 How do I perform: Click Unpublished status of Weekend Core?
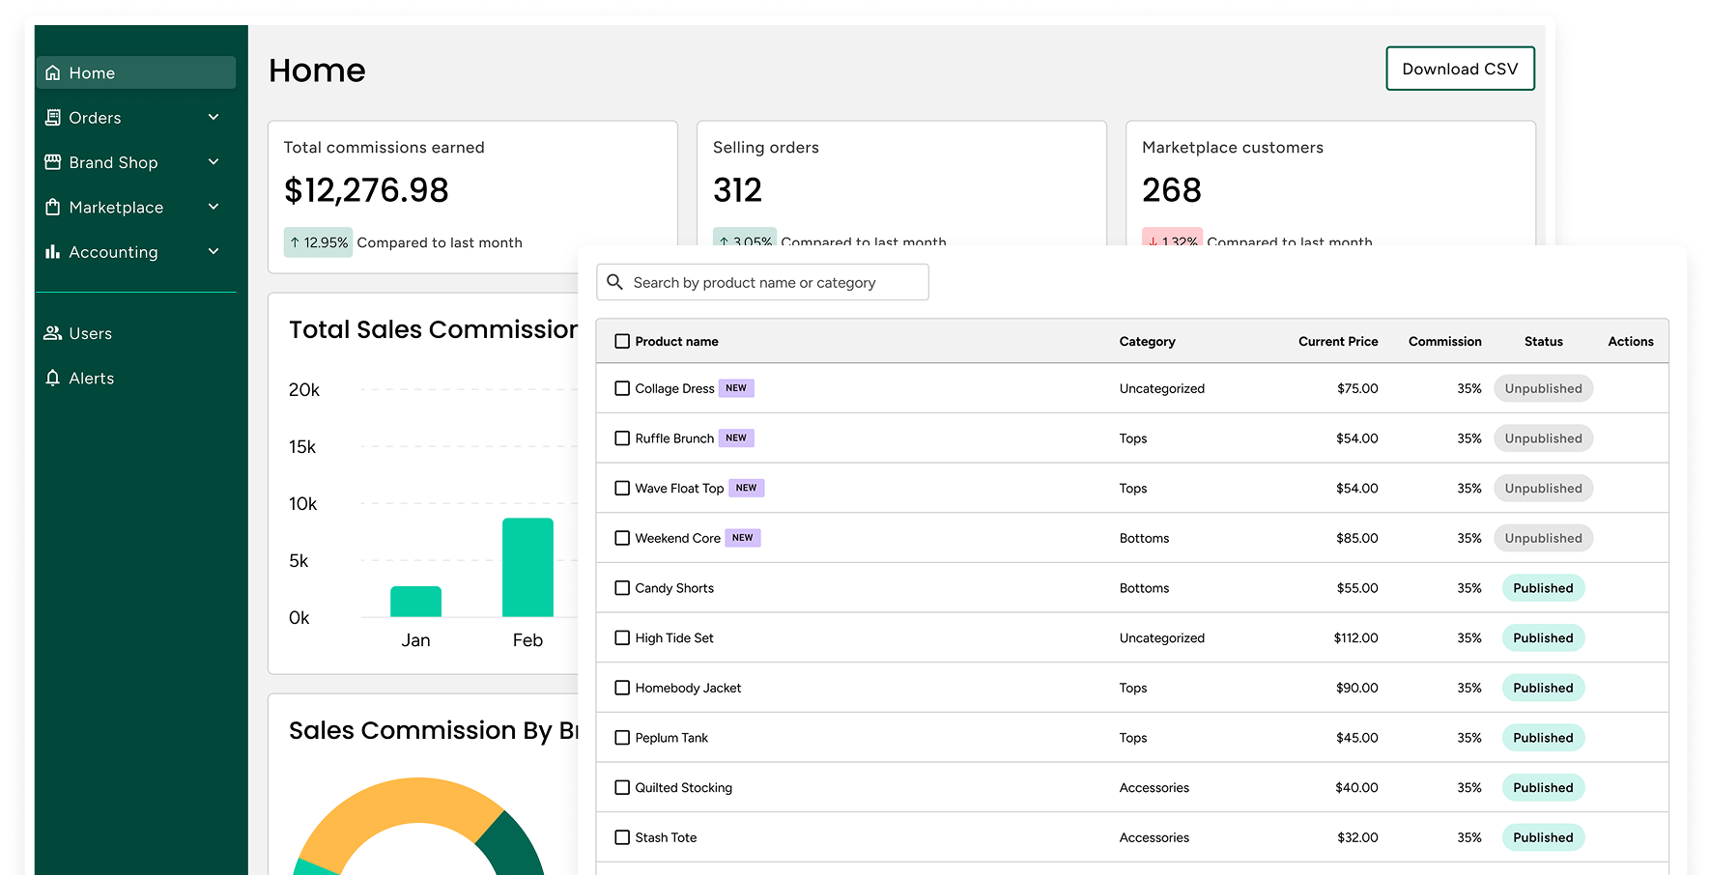(1543, 538)
